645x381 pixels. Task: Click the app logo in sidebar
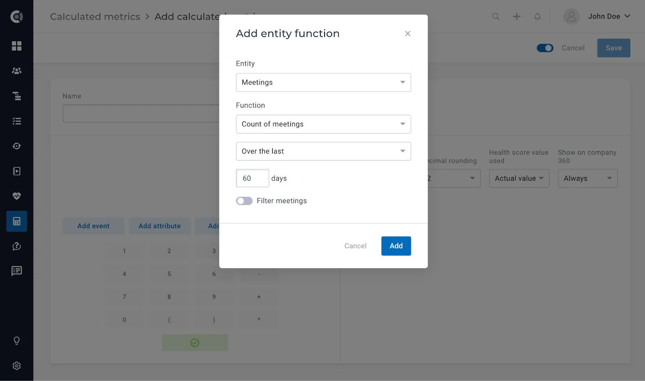[17, 17]
